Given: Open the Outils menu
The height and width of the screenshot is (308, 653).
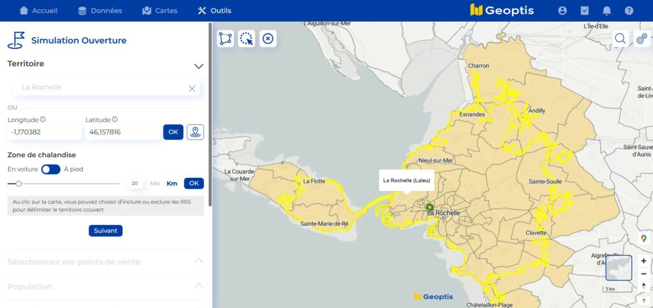Looking at the screenshot, I should [x=214, y=10].
